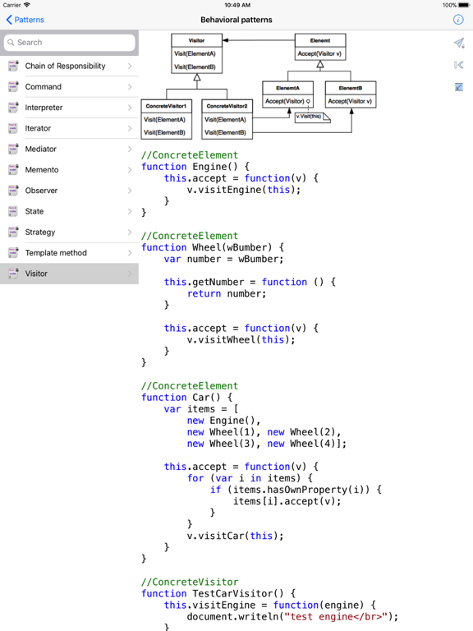The height and width of the screenshot is (631, 473).
Task: Click the Chain of Responsibility document icon
Action: (x=13, y=66)
